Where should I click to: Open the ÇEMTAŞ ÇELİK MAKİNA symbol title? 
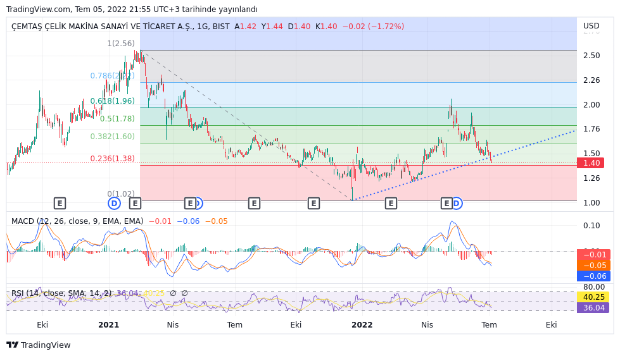[103, 27]
